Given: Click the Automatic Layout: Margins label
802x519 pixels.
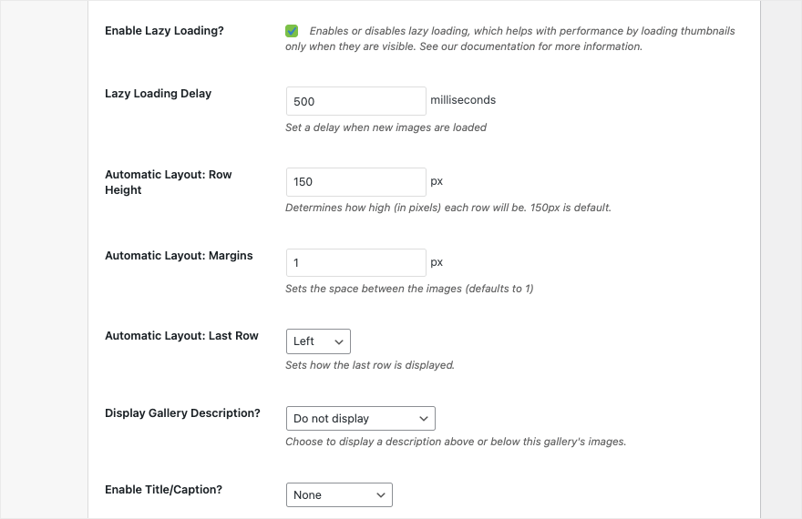Looking at the screenshot, I should pyautogui.click(x=179, y=256).
